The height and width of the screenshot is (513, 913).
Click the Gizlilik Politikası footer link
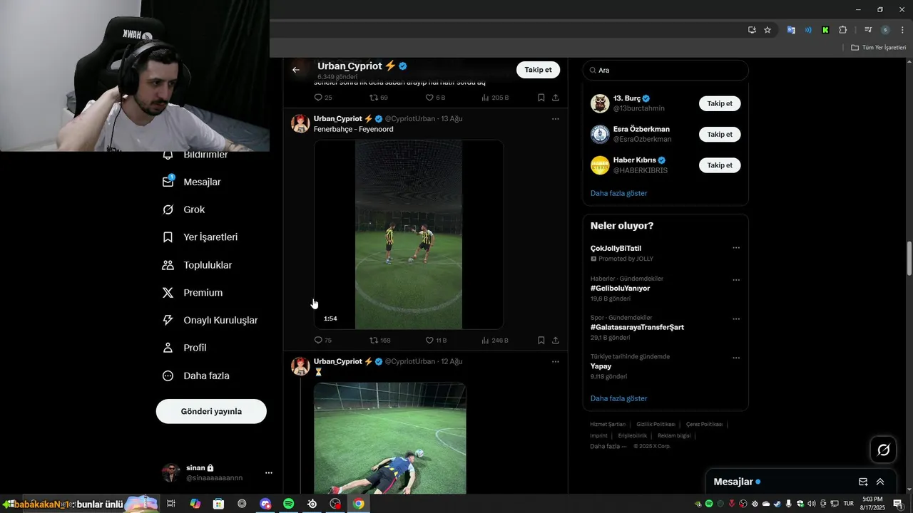point(656,425)
